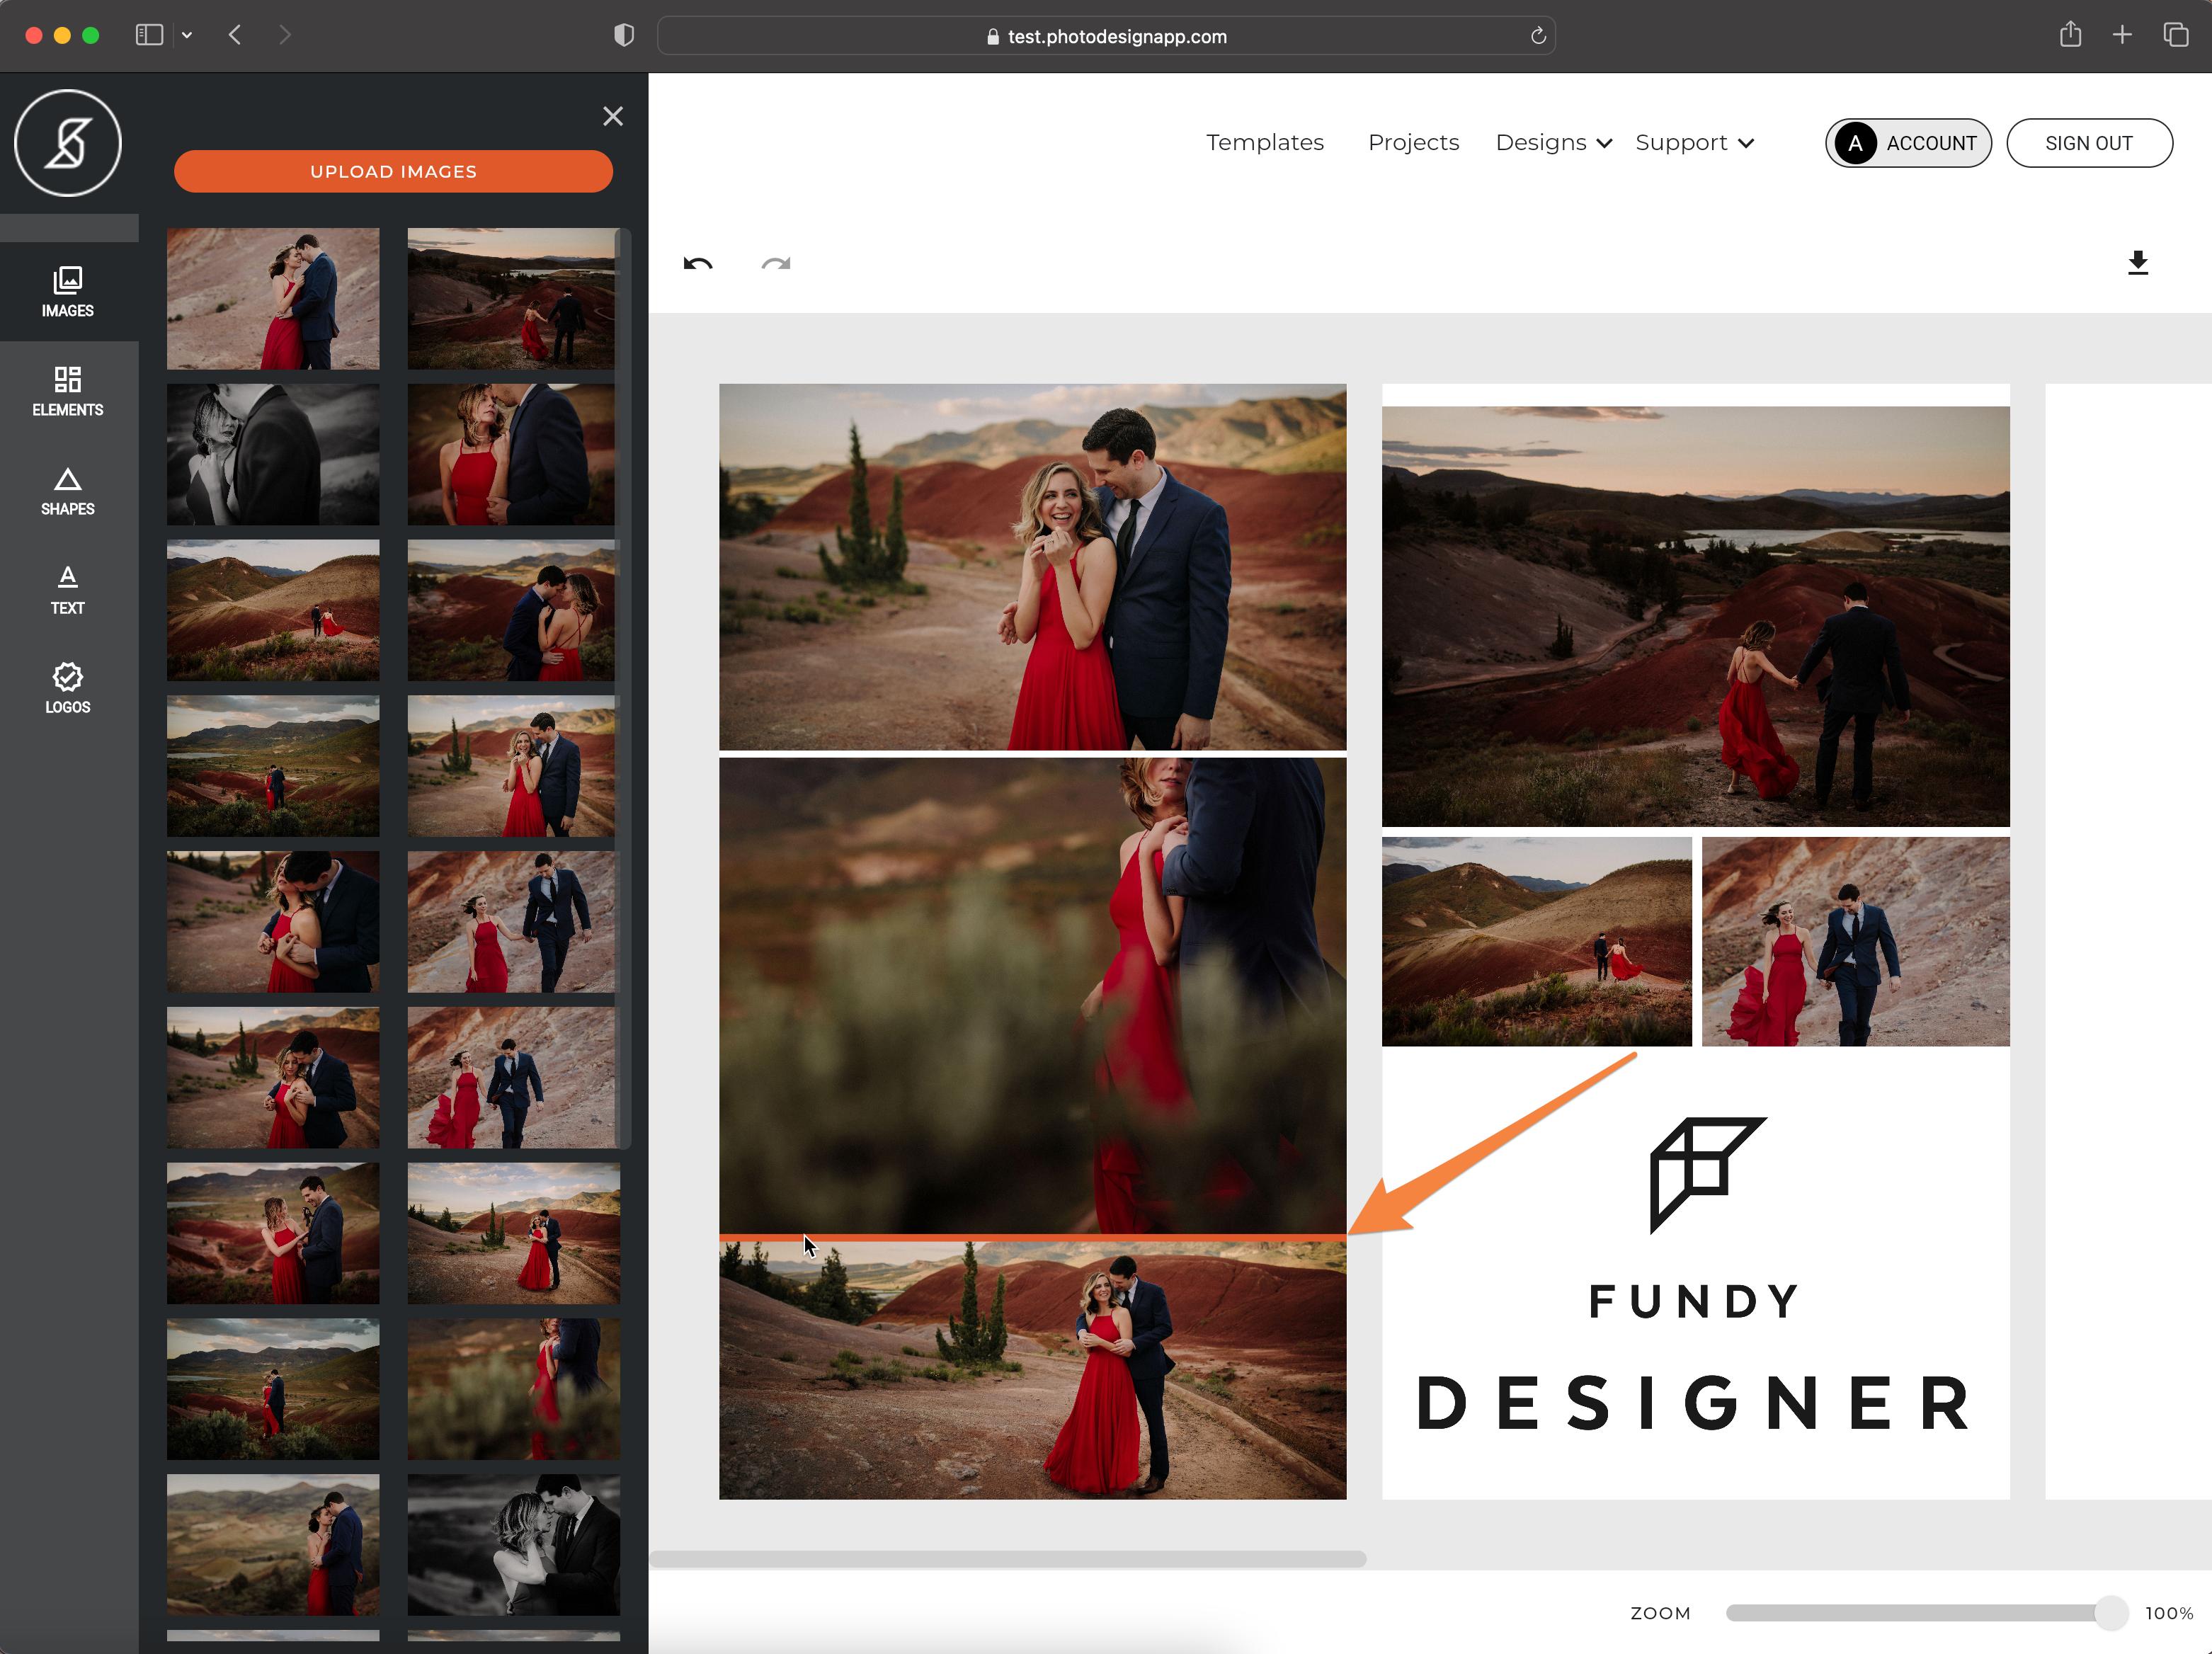Select the laughing couple photo on canvas
The height and width of the screenshot is (1654, 2212).
[1032, 566]
